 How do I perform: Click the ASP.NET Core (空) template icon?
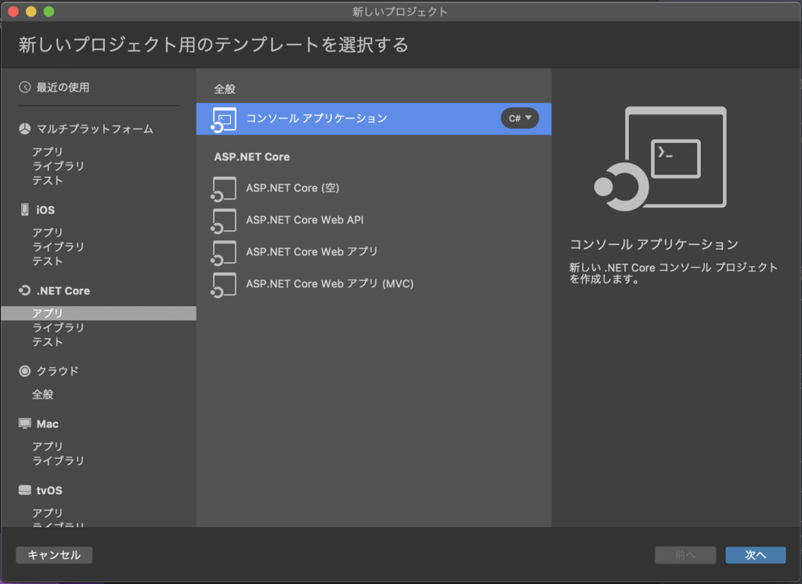point(223,188)
